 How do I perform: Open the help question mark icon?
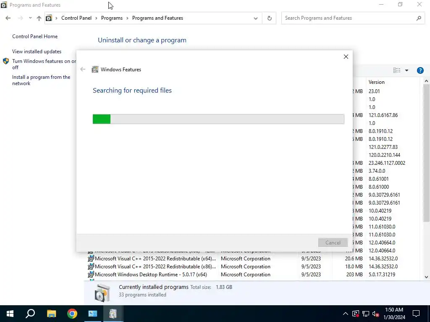420,70
